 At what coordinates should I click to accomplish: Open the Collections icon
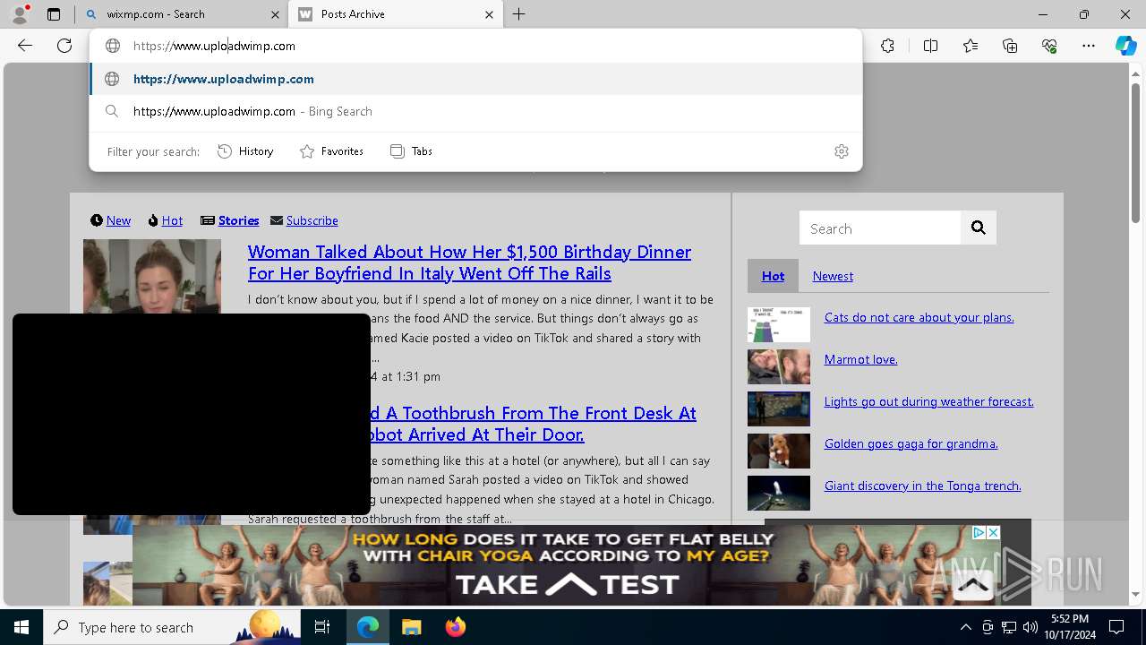click(1010, 46)
